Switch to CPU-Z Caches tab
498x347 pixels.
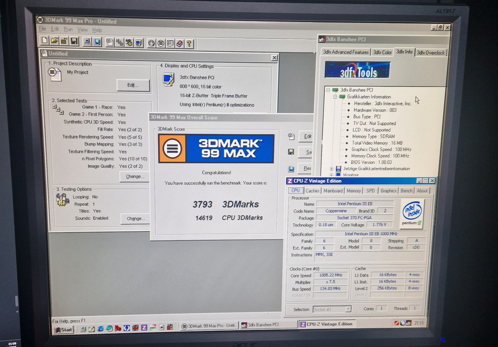point(312,191)
